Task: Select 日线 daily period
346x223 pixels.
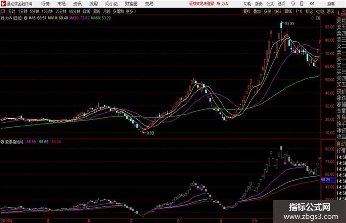Action: tap(86, 11)
